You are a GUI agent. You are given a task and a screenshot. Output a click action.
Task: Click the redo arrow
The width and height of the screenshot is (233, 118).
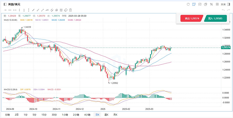(x=229, y=10)
